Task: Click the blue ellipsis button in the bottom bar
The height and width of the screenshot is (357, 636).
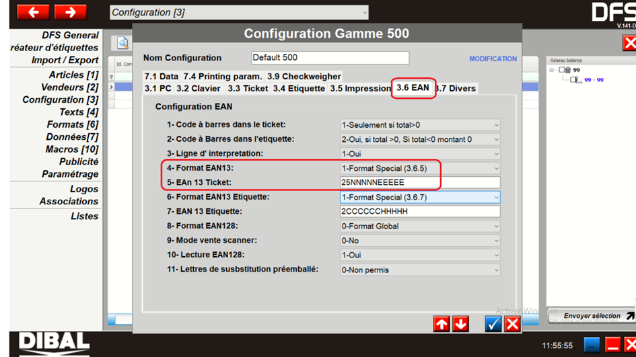Action: click(x=592, y=346)
